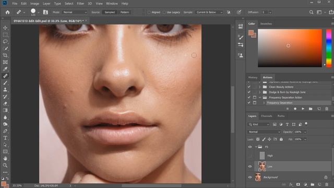Click the Home icon in options bar

(8, 12)
